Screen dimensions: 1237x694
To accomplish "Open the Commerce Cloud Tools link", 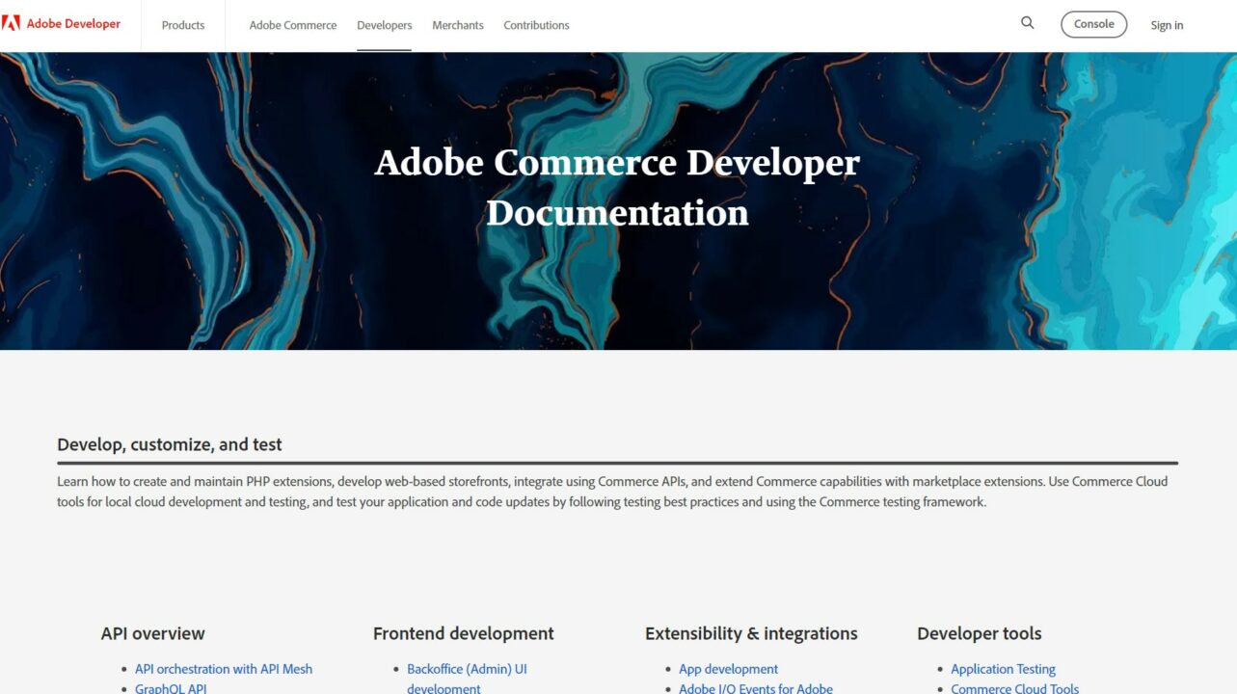I will click(x=1014, y=688).
